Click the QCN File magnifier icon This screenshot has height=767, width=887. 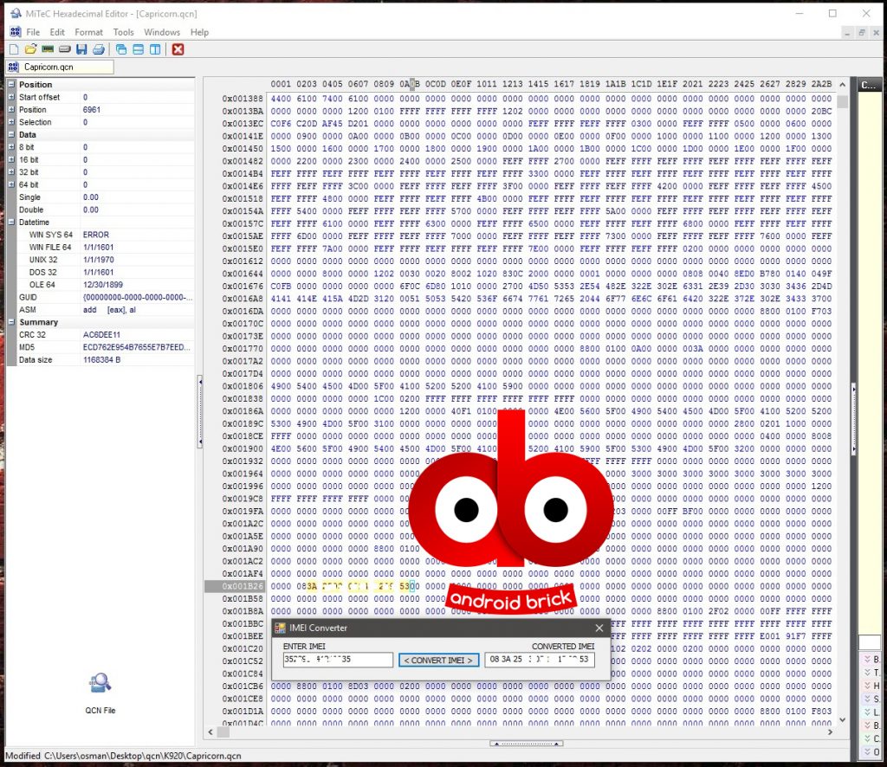[x=100, y=684]
